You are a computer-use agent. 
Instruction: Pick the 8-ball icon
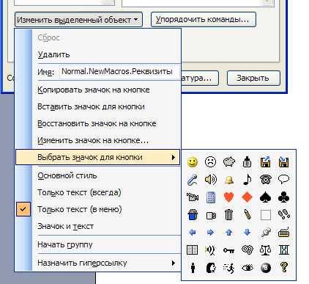266,268
